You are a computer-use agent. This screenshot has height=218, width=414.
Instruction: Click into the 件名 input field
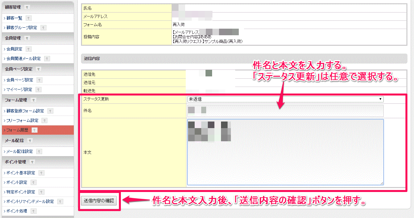pos(285,111)
